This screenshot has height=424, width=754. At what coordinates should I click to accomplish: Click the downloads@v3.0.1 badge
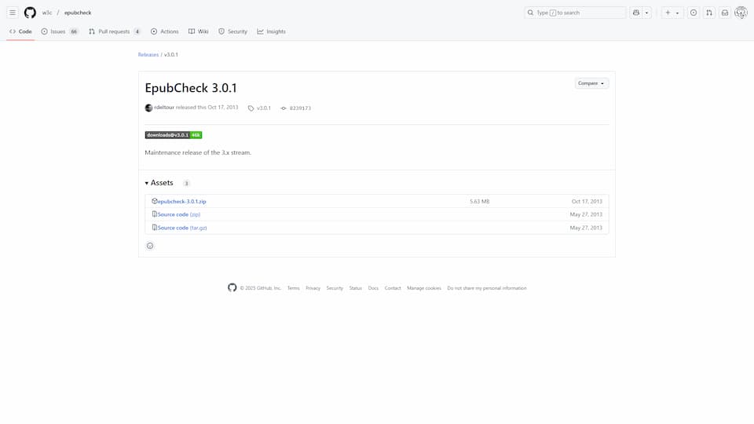tap(174, 135)
